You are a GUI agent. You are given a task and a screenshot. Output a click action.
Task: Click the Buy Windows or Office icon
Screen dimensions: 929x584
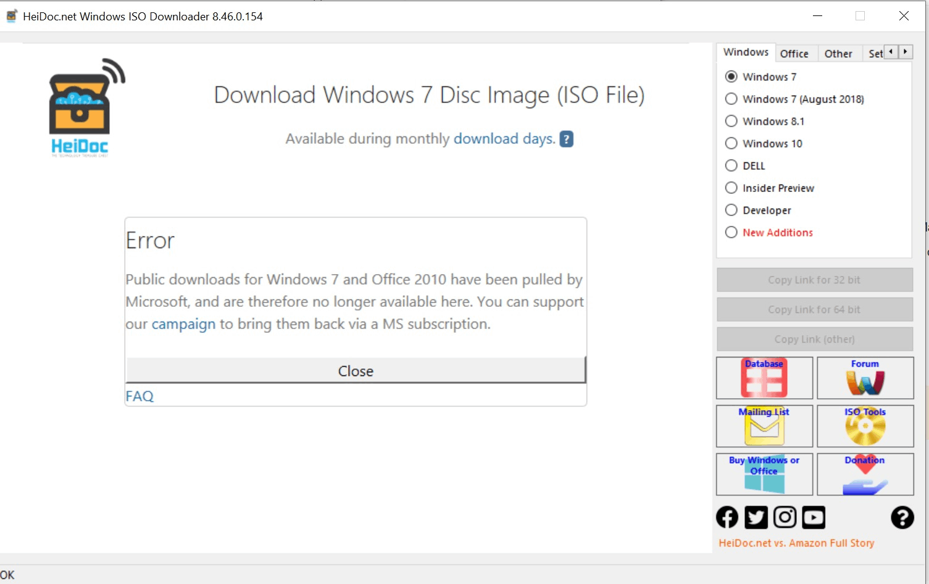tap(764, 474)
